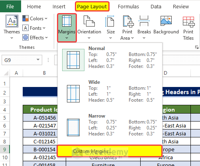The image size is (200, 166).
Task: Choose the Normal margins preset
Action: coord(110,60)
